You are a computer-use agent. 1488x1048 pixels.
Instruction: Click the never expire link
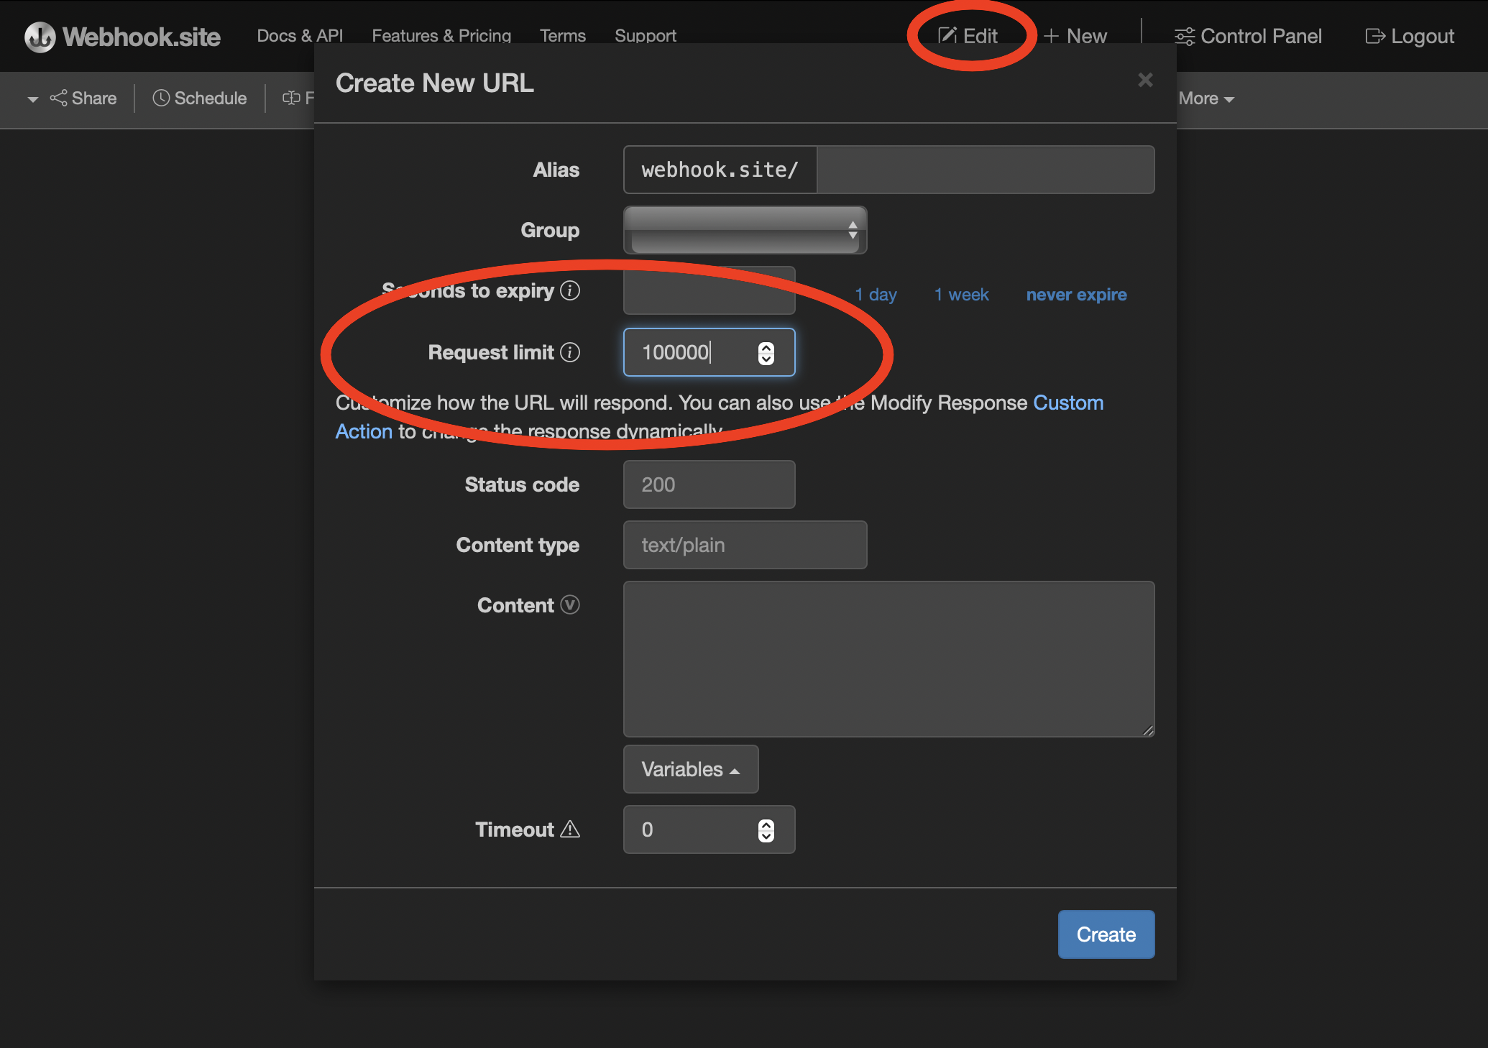[x=1076, y=295]
